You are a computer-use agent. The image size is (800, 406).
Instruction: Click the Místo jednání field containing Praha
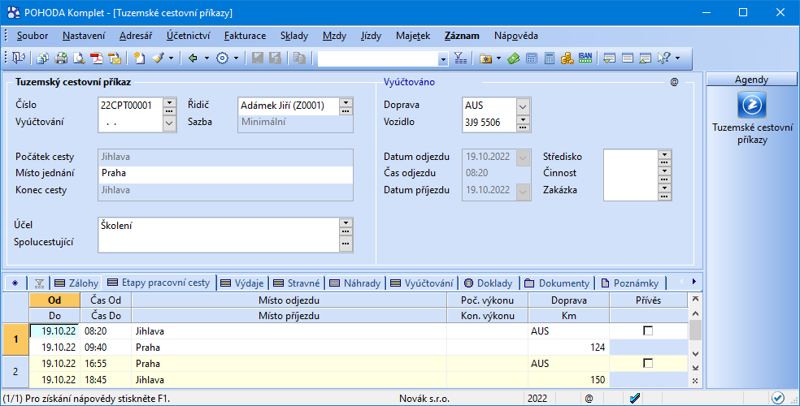click(x=225, y=173)
